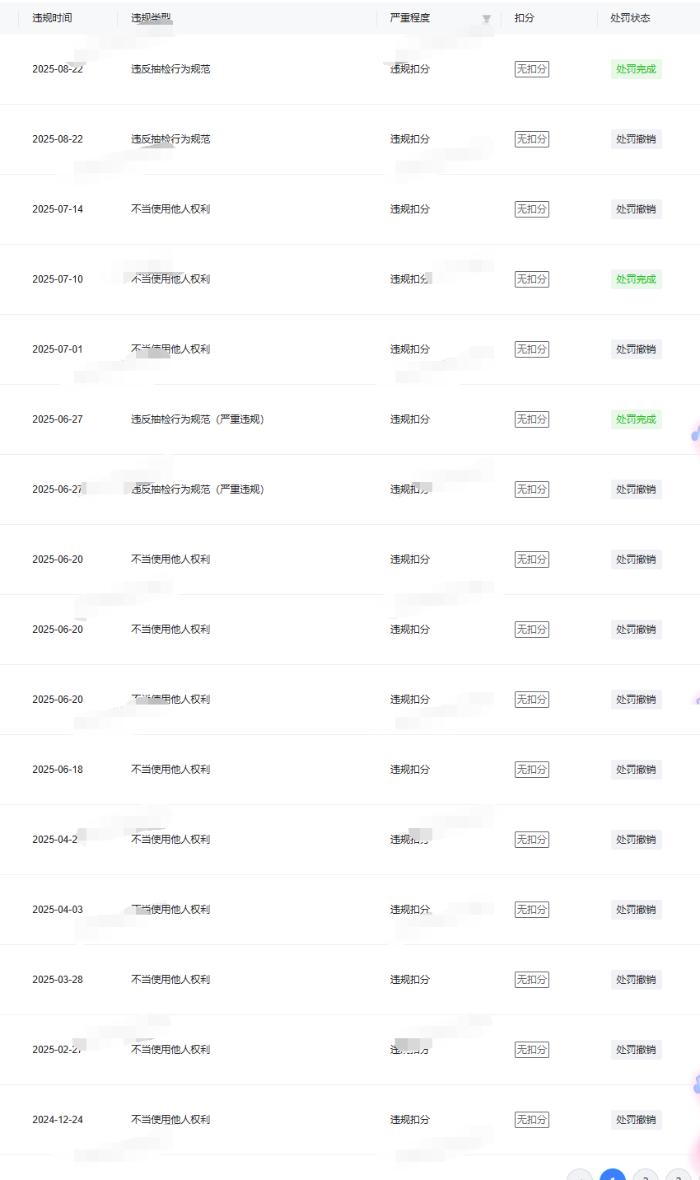Open 不当使用他人权利 entry dated 2025-03-28

[170, 980]
